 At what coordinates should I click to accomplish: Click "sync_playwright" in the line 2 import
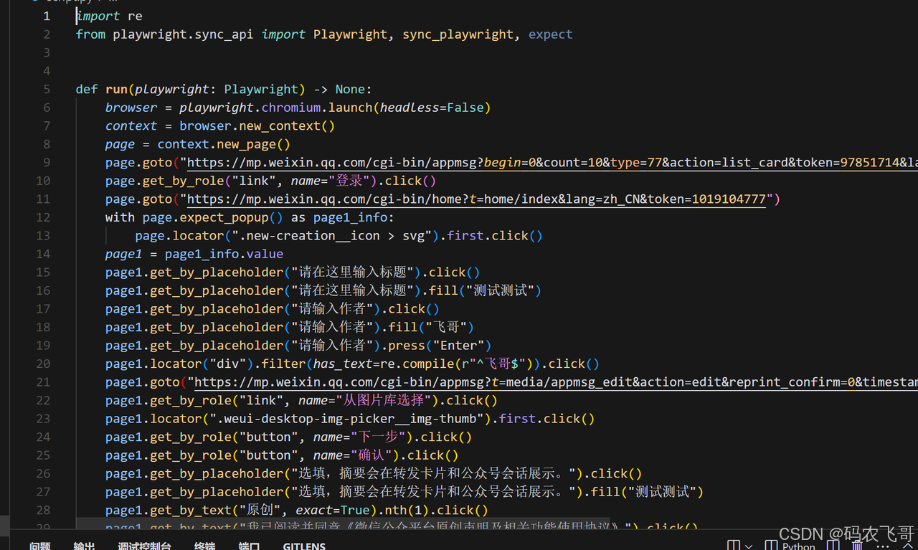click(x=458, y=34)
